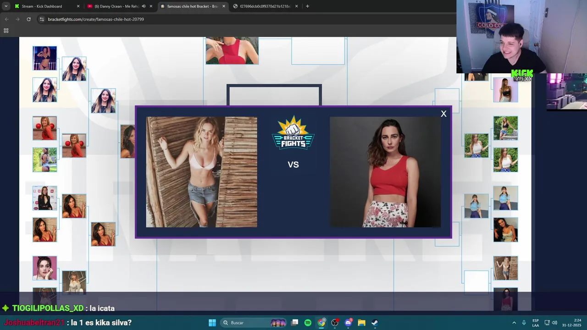Open File Explorer from the taskbar
Viewport: 587px width, 330px height.
coord(361,323)
